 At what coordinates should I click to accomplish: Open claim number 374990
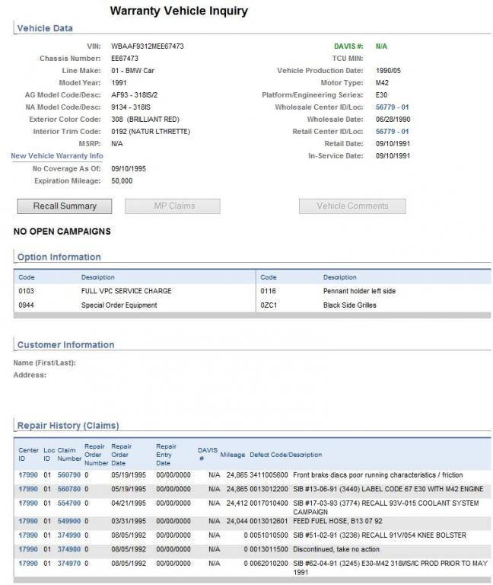pyautogui.click(x=68, y=535)
